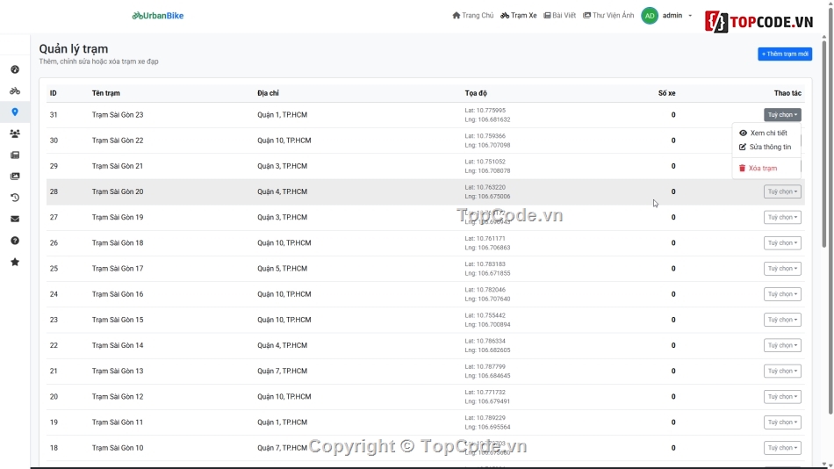Select the Trạm Sài Gòn 21 name cell
834x469 pixels.
[118, 166]
